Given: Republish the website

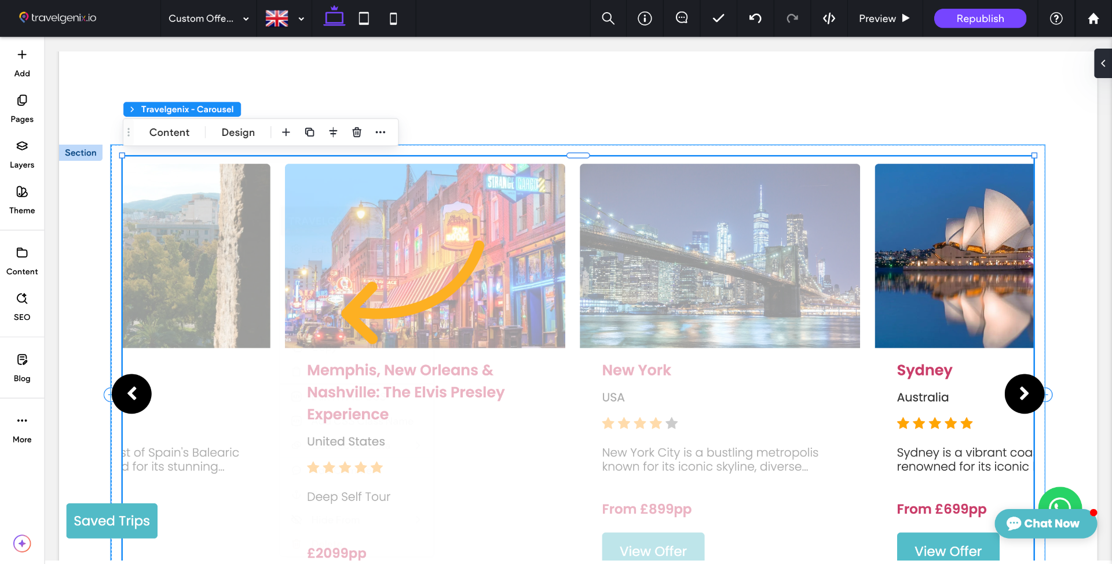Looking at the screenshot, I should (x=979, y=18).
